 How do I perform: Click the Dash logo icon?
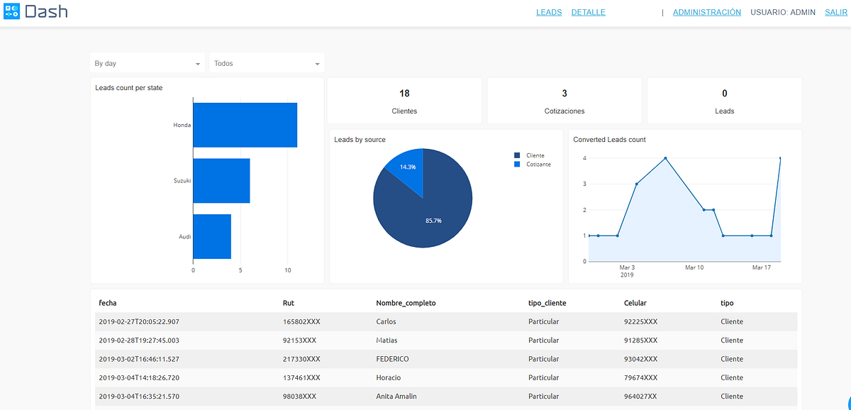tap(11, 11)
